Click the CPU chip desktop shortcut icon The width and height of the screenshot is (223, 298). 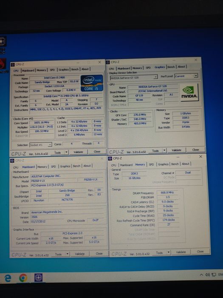click(3, 41)
